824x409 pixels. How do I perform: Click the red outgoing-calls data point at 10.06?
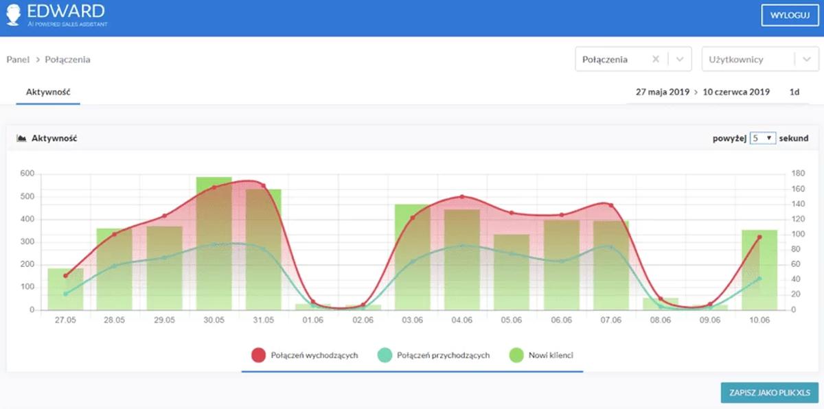tap(759, 237)
